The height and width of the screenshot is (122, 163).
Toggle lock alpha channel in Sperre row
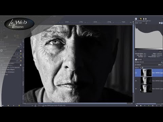coord(143,67)
